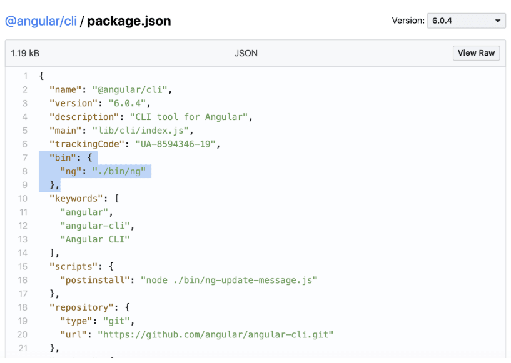Click line number 15
The height and width of the screenshot is (363, 511).
[23, 267]
